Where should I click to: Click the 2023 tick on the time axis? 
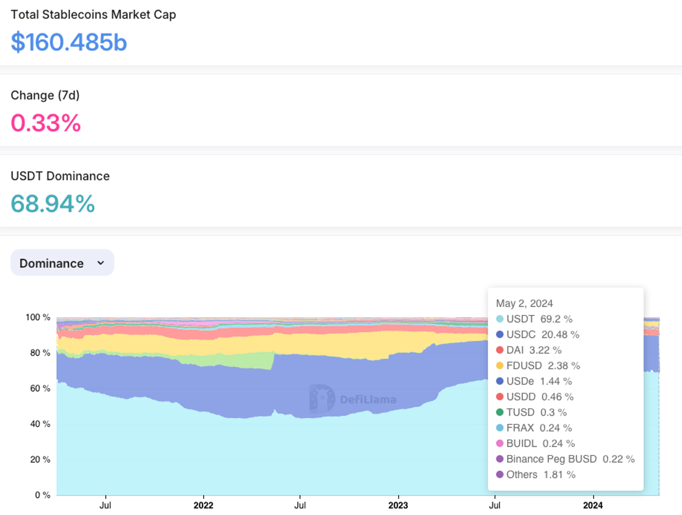coord(398,505)
